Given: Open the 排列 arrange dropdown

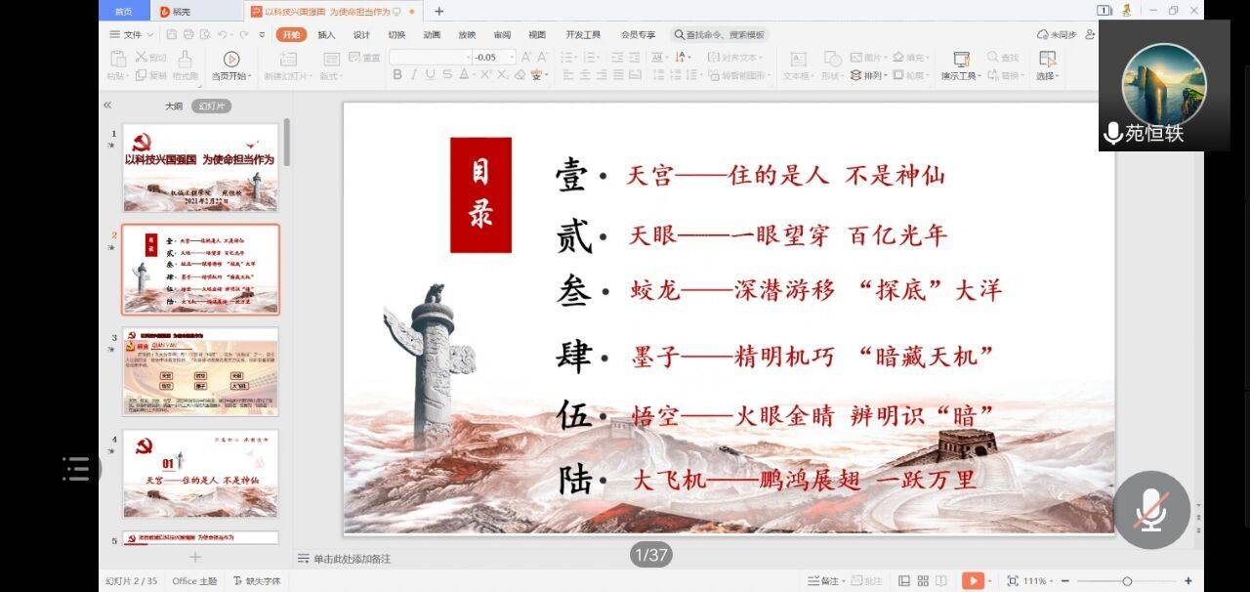Looking at the screenshot, I should [x=870, y=75].
